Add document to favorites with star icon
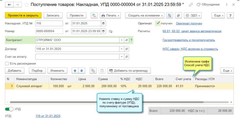Image resolution: width=240 pixels, height=126 pixels. [27, 5]
